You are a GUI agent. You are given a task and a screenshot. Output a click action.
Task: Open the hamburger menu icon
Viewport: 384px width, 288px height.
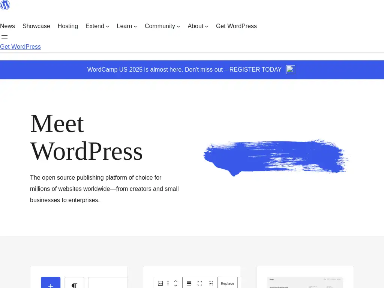click(x=4, y=37)
